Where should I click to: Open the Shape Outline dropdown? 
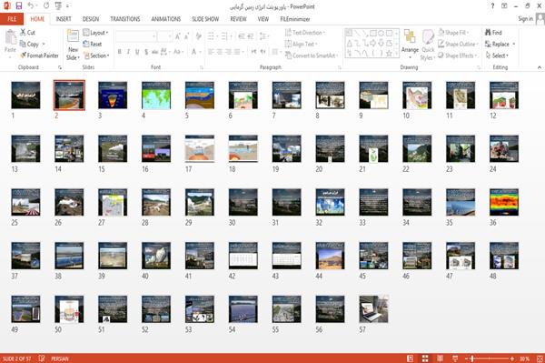(x=458, y=44)
